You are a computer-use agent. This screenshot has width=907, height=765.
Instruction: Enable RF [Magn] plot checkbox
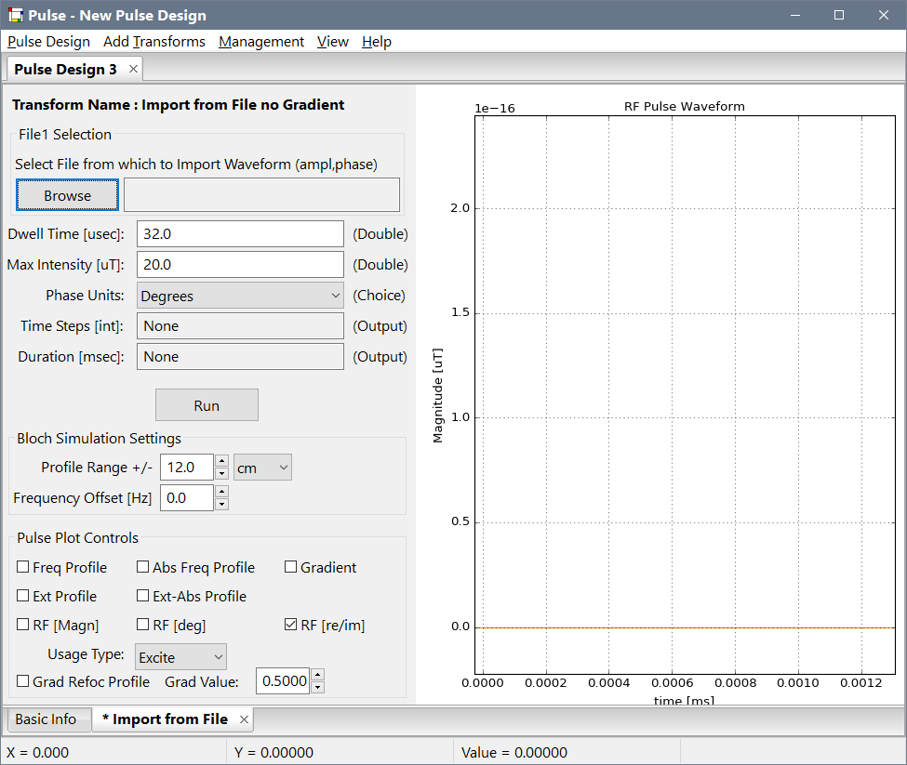[23, 625]
